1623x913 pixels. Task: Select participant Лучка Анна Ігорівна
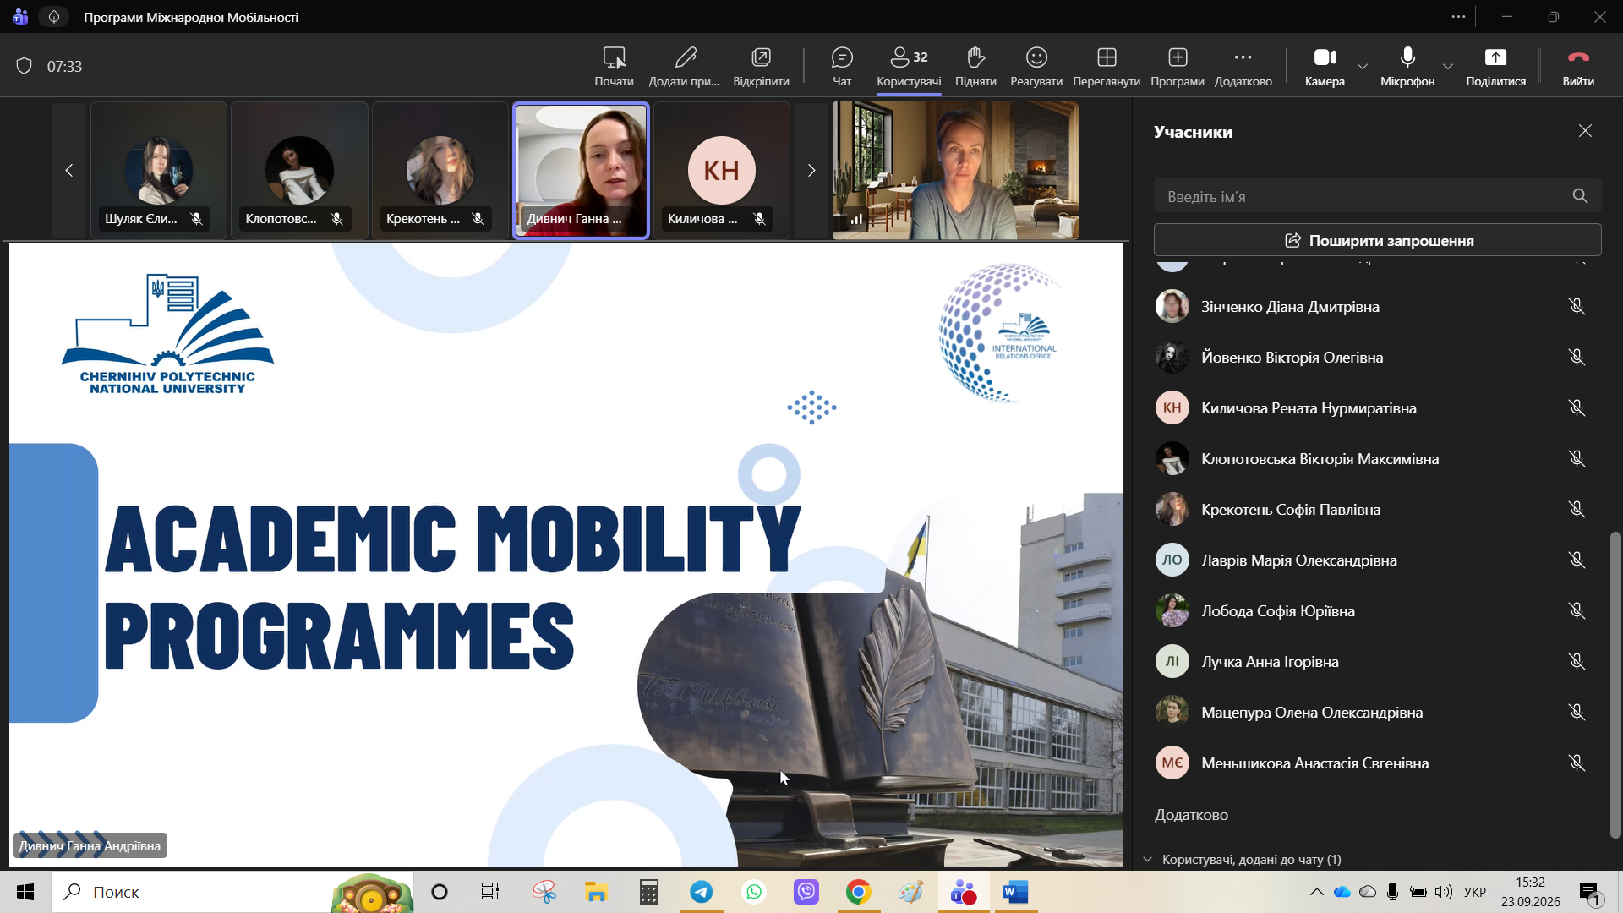1377,662
